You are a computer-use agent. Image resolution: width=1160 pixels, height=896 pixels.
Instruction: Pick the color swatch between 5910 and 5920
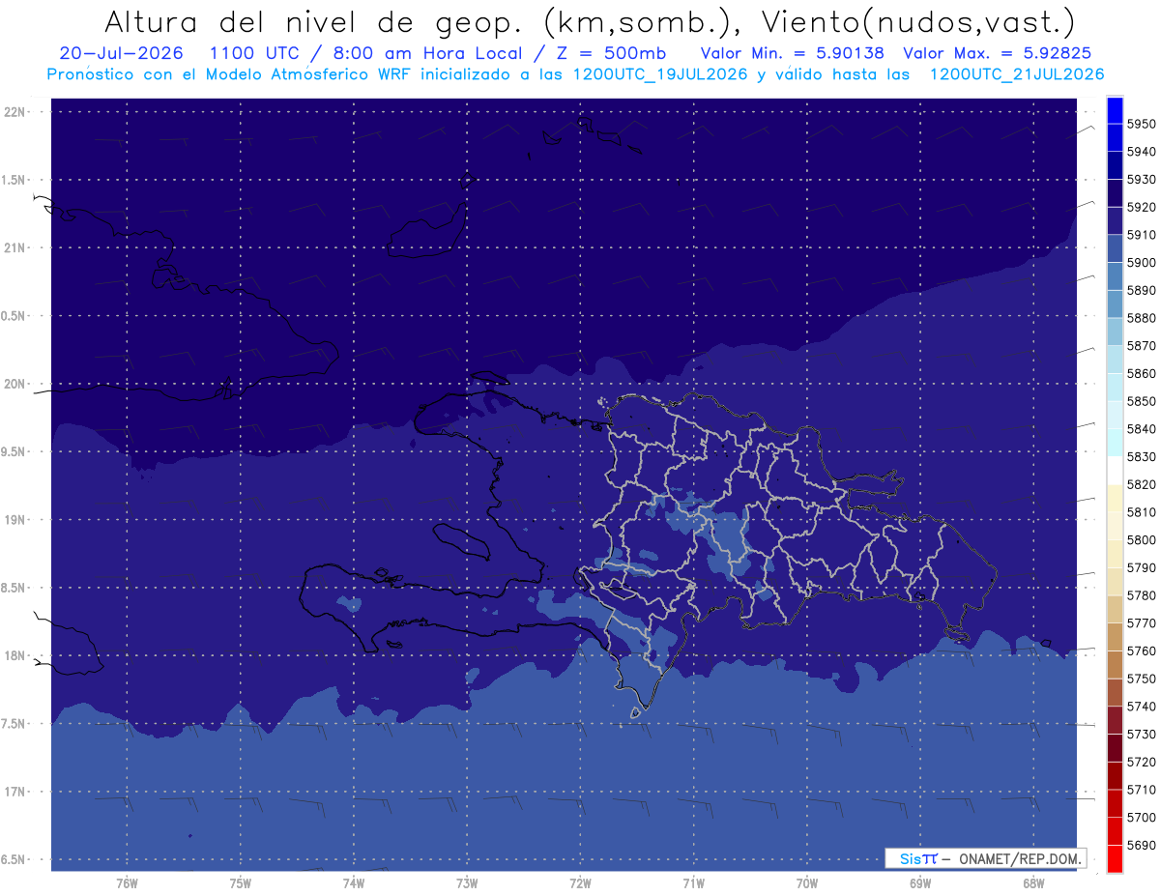click(1115, 221)
